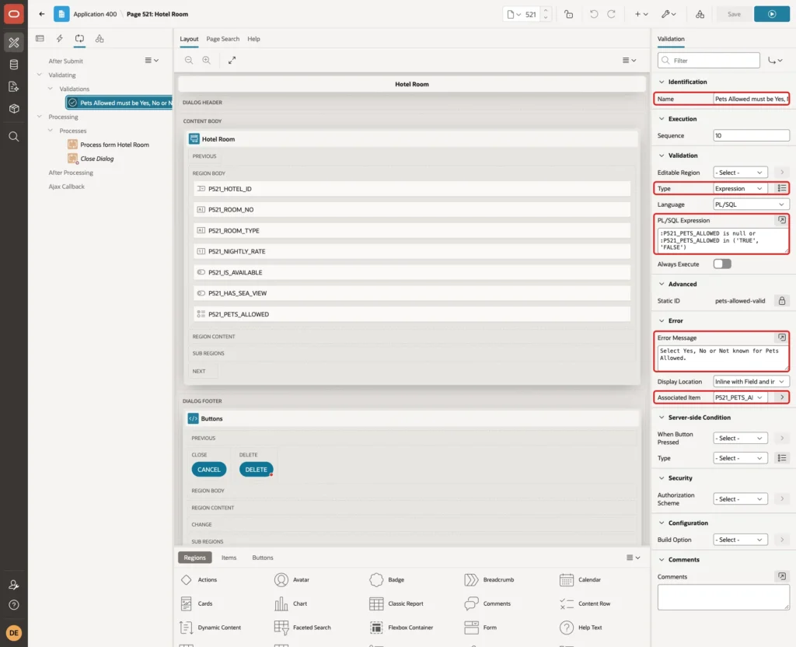This screenshot has height=647, width=796.
Task: Click the property Filter search field
Action: (x=709, y=61)
